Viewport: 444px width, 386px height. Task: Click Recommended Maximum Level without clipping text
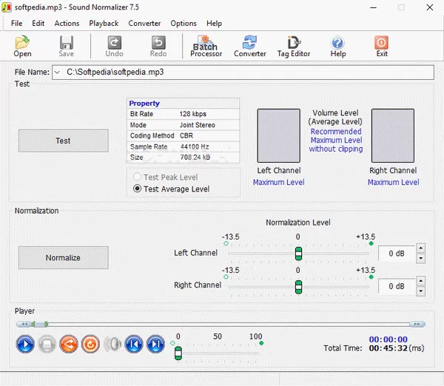click(x=336, y=140)
